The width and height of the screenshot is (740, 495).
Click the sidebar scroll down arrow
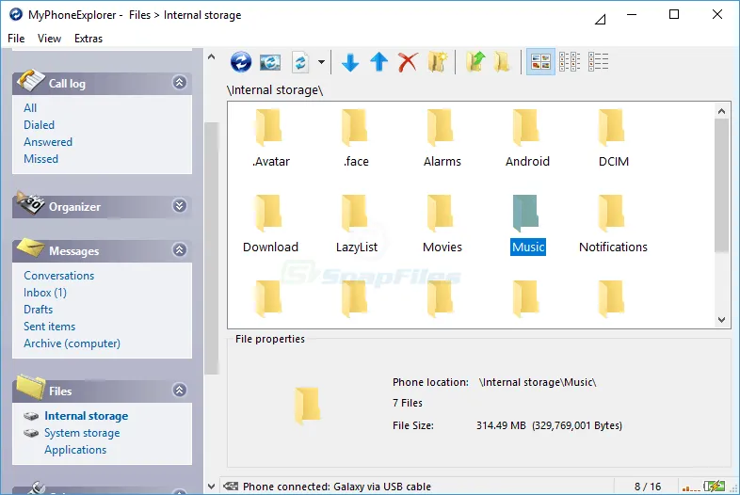coord(212,486)
